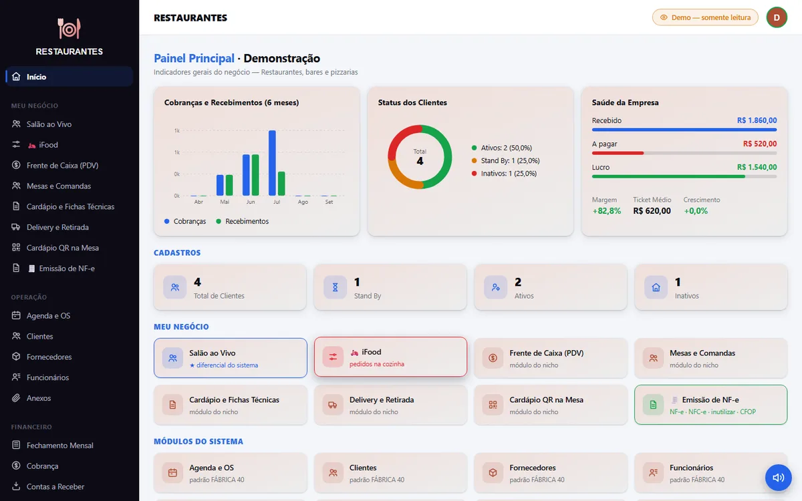Click the dollar icon beside Frente de Caixa (PDV) in sidebar
Image resolution: width=802 pixels, height=501 pixels.
(16, 166)
